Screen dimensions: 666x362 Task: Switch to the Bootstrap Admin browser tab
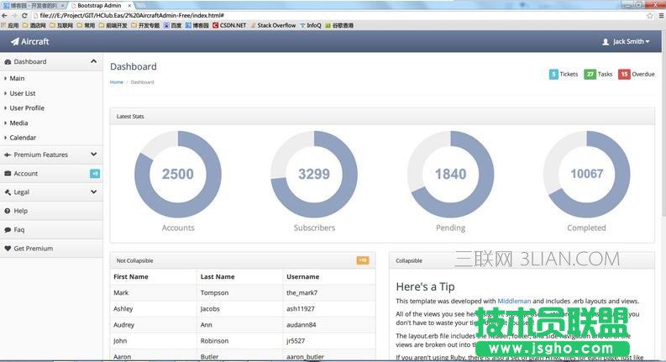click(x=99, y=6)
